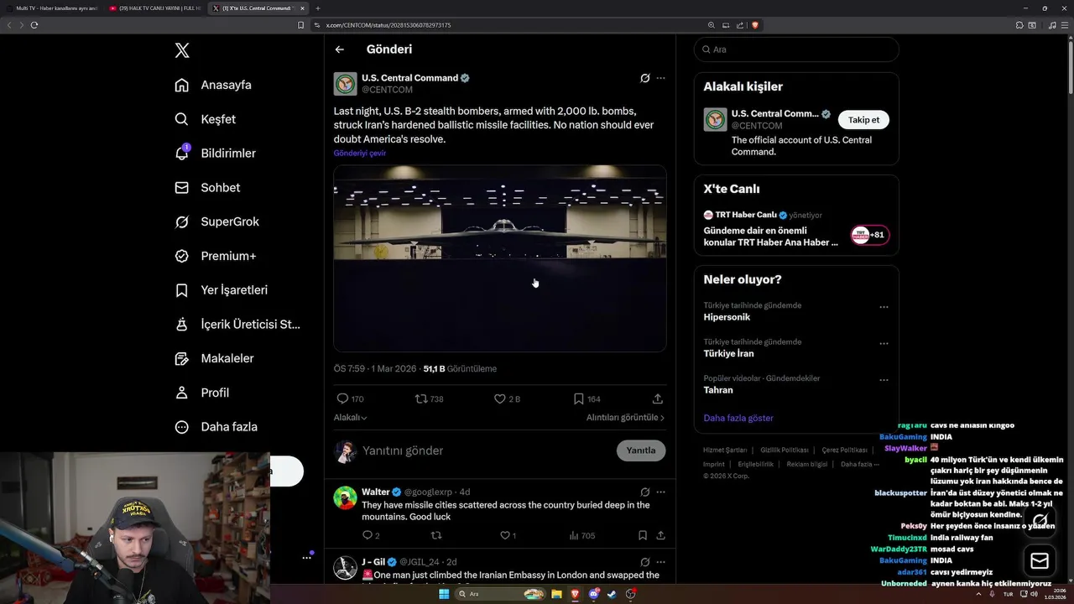The image size is (1074, 604).
Task: Bookmark the CENTCOM post with 164
Action: coord(579,399)
